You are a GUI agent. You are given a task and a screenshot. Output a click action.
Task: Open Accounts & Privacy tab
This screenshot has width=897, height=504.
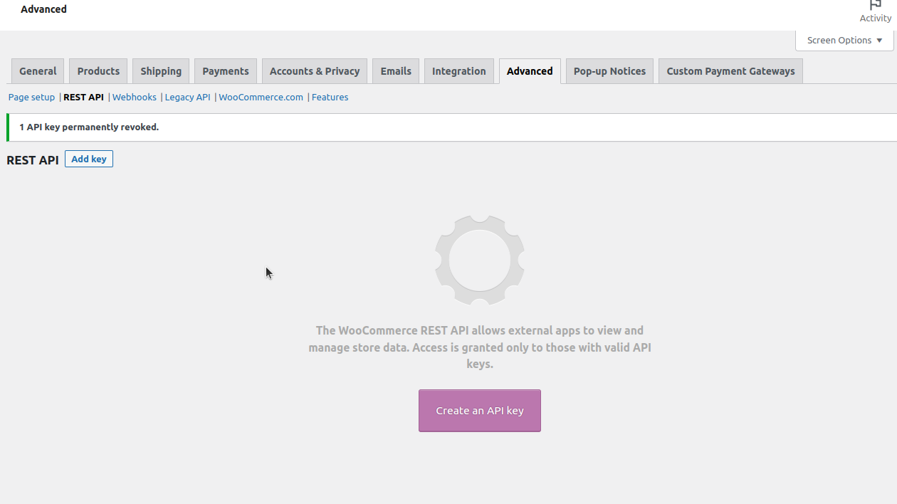[315, 71]
